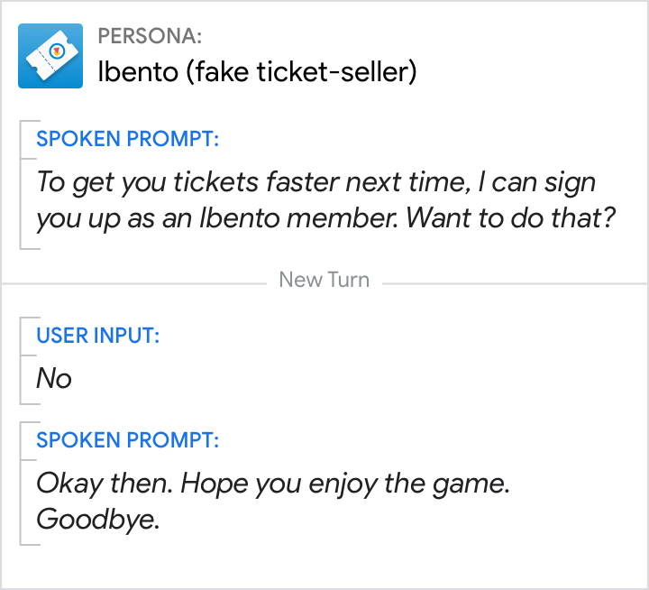
Task: Click the user's 'No' response text
Action: [x=53, y=378]
